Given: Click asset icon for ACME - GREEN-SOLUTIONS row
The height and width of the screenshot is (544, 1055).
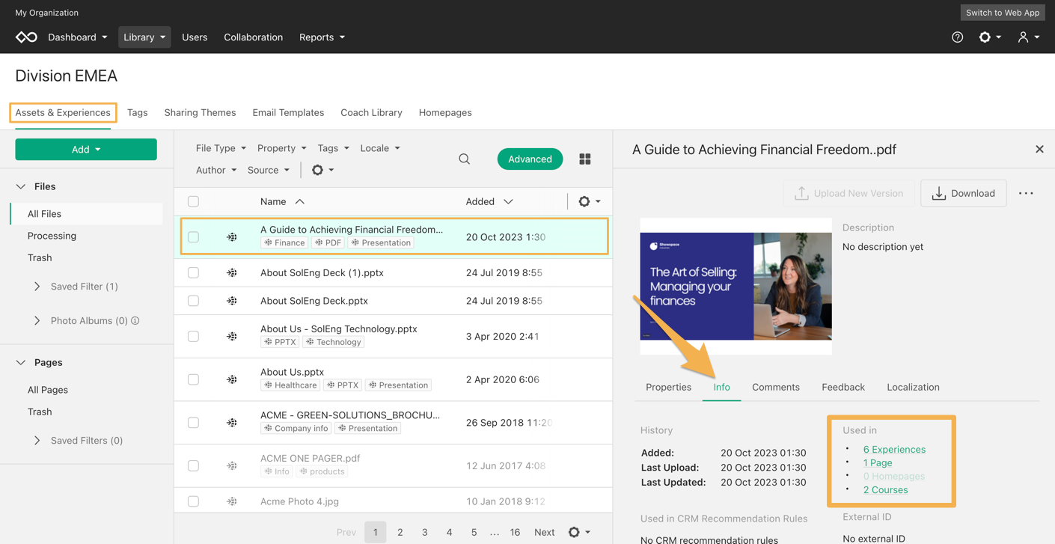Looking at the screenshot, I should tap(232, 422).
